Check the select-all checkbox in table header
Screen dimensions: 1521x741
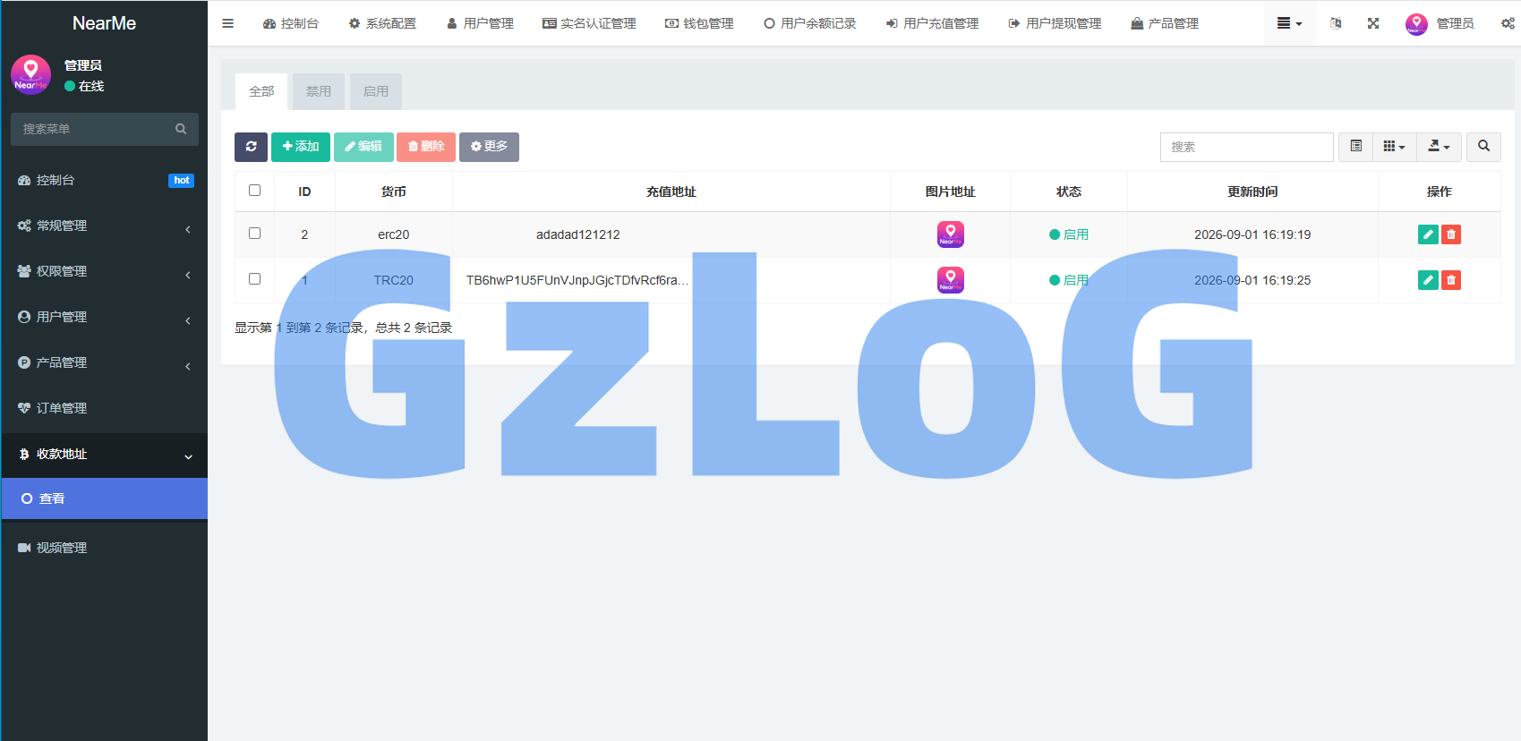(x=254, y=191)
